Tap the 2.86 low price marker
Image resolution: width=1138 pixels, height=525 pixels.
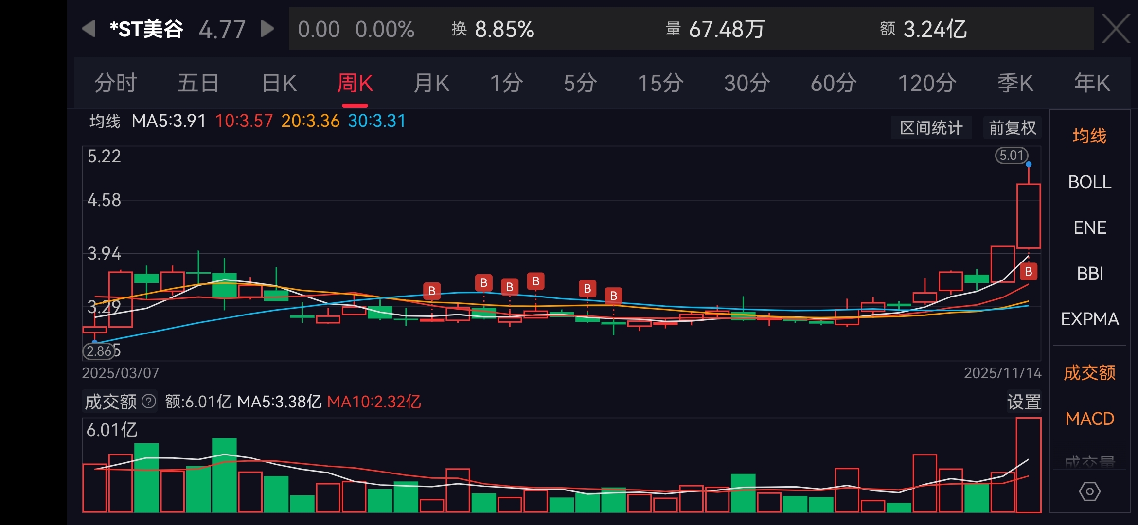click(100, 351)
